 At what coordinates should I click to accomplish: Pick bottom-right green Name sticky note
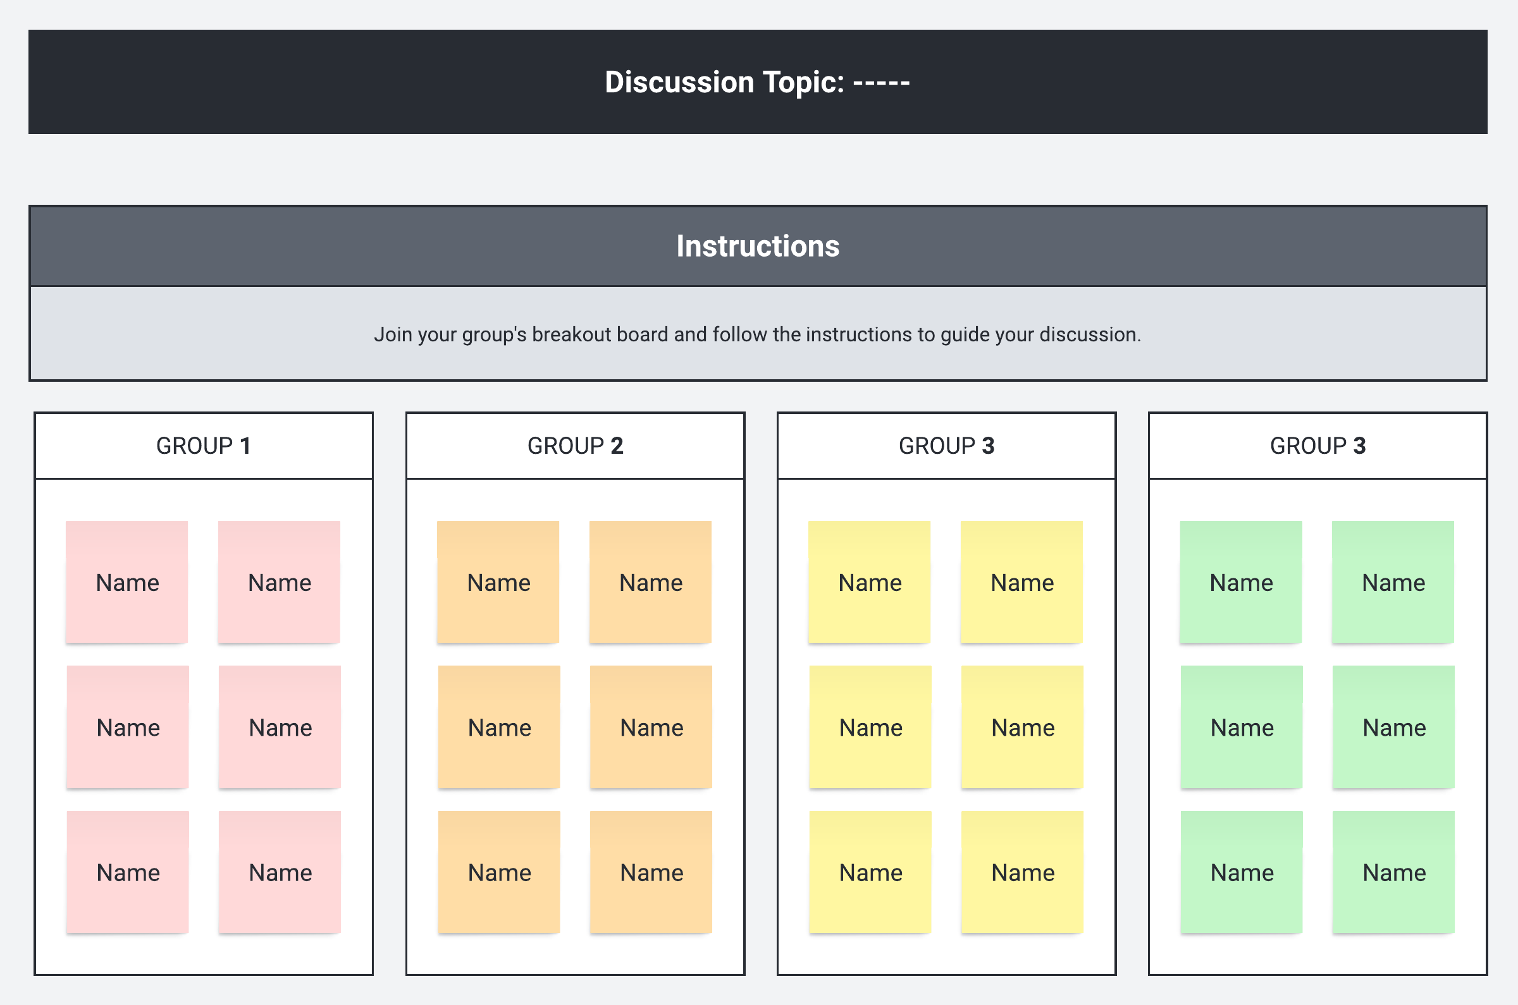(x=1393, y=872)
